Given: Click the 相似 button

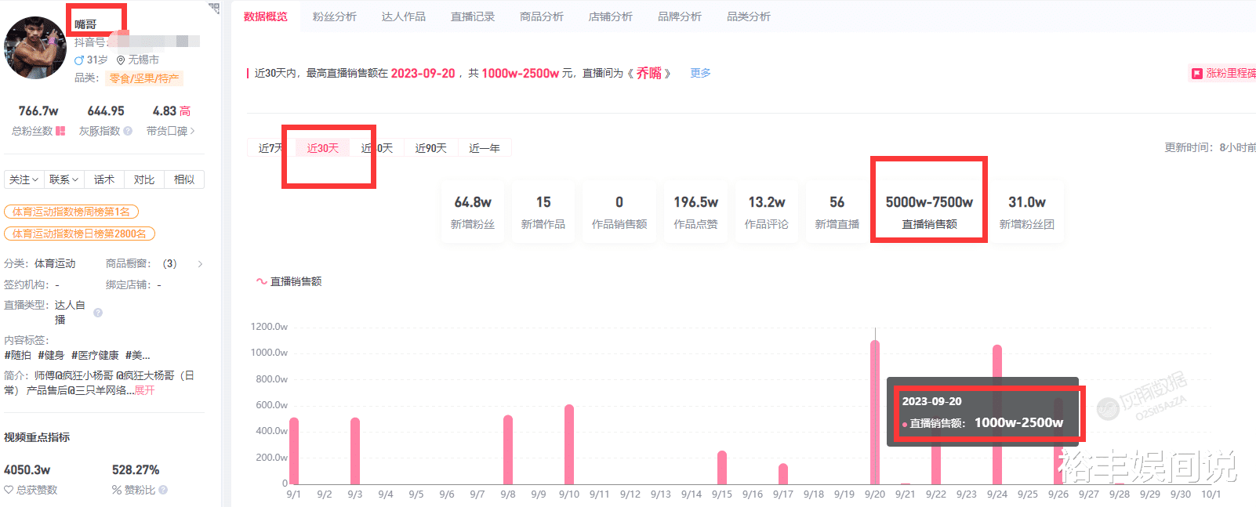Looking at the screenshot, I should click(184, 179).
